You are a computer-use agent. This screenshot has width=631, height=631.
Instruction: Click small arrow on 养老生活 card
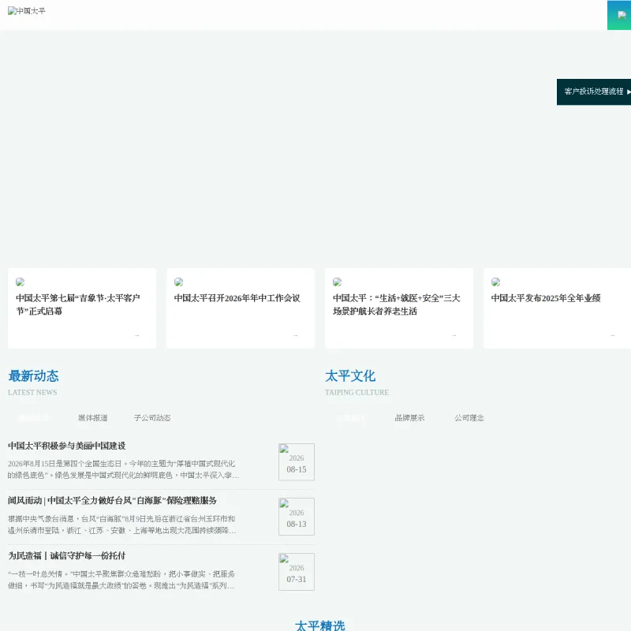(x=454, y=335)
